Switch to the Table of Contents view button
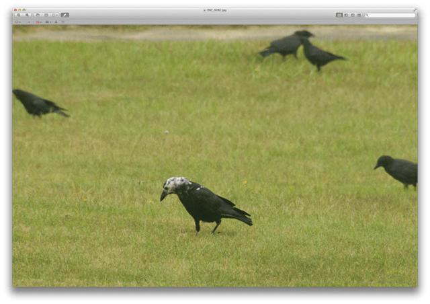 353,15
